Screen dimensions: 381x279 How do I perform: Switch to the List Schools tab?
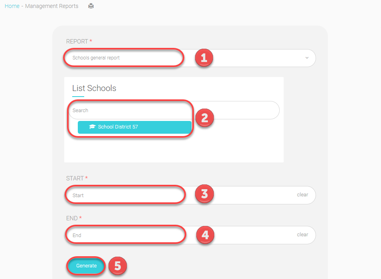click(x=94, y=88)
